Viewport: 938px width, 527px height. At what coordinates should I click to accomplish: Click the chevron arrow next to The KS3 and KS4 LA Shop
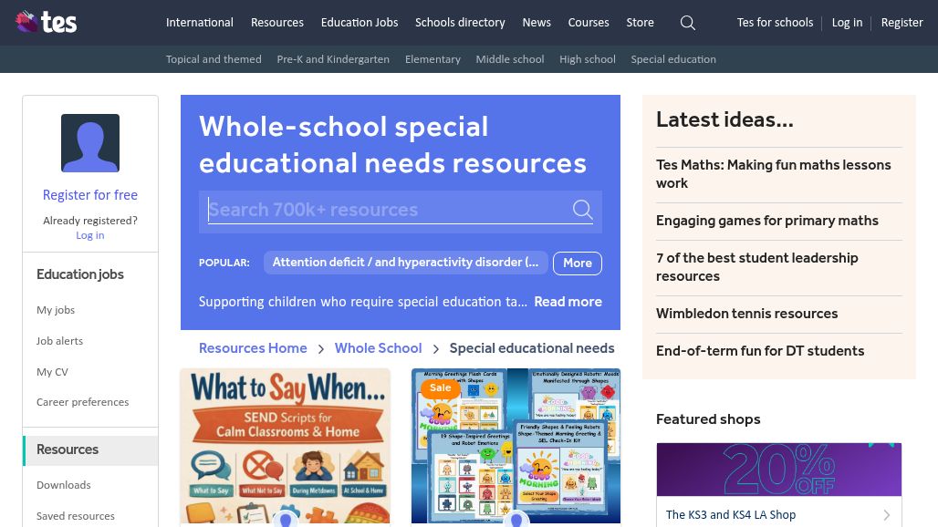[886, 514]
